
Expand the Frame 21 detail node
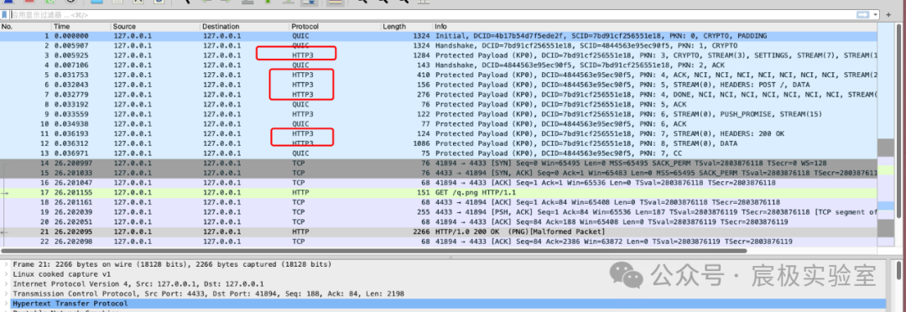(6, 265)
